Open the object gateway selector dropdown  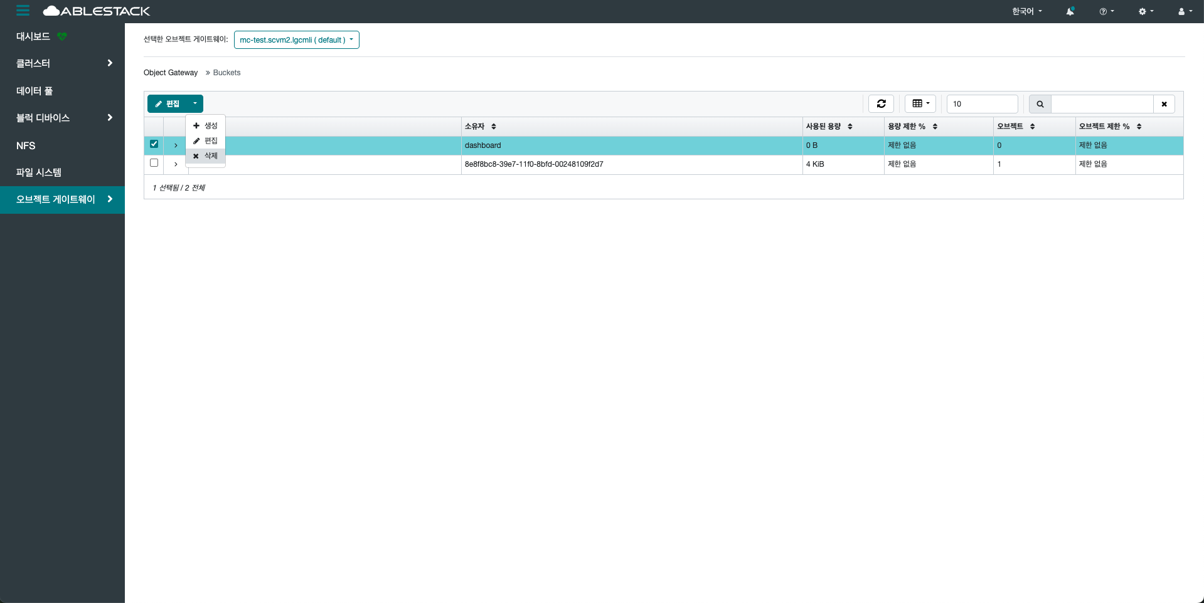tap(297, 39)
